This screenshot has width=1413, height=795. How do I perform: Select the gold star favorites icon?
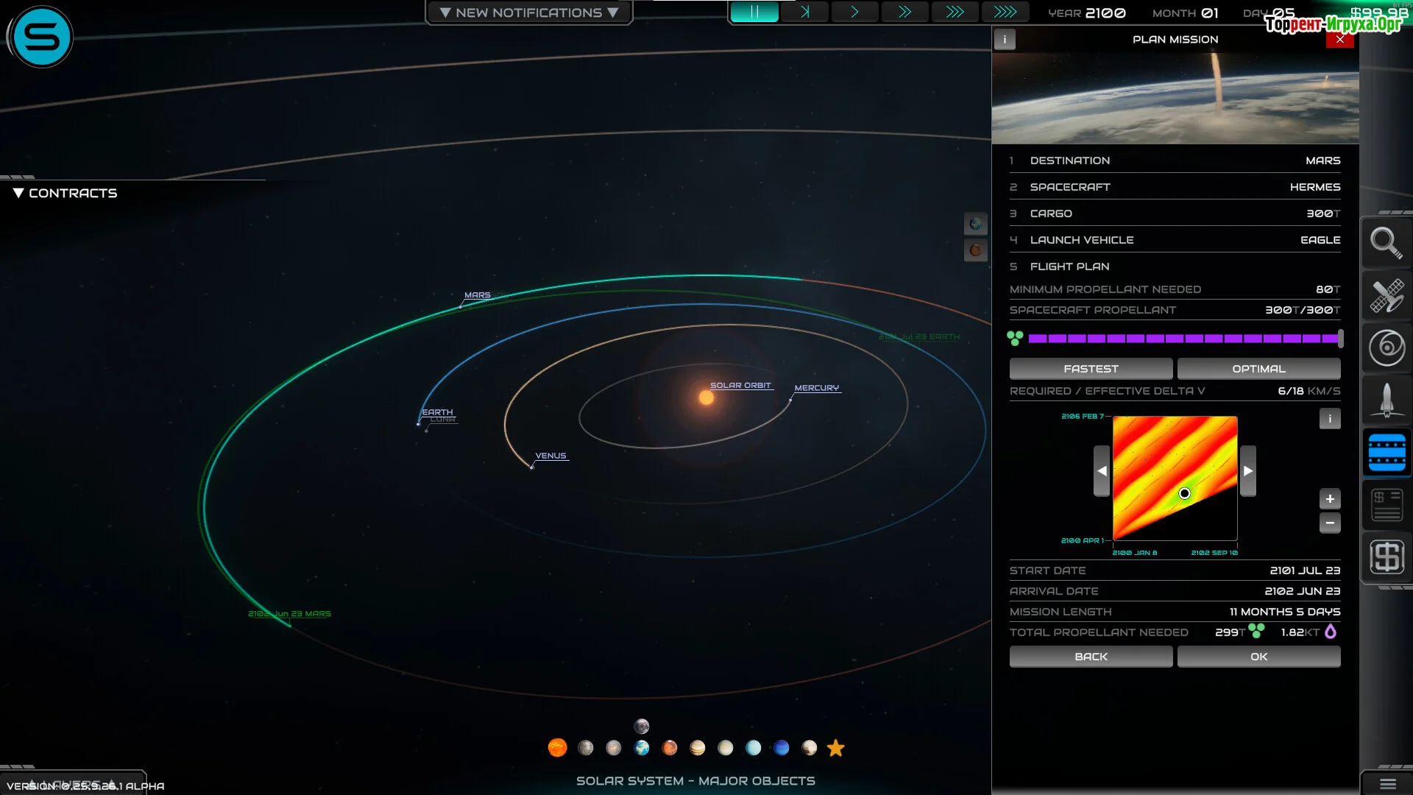tap(835, 748)
